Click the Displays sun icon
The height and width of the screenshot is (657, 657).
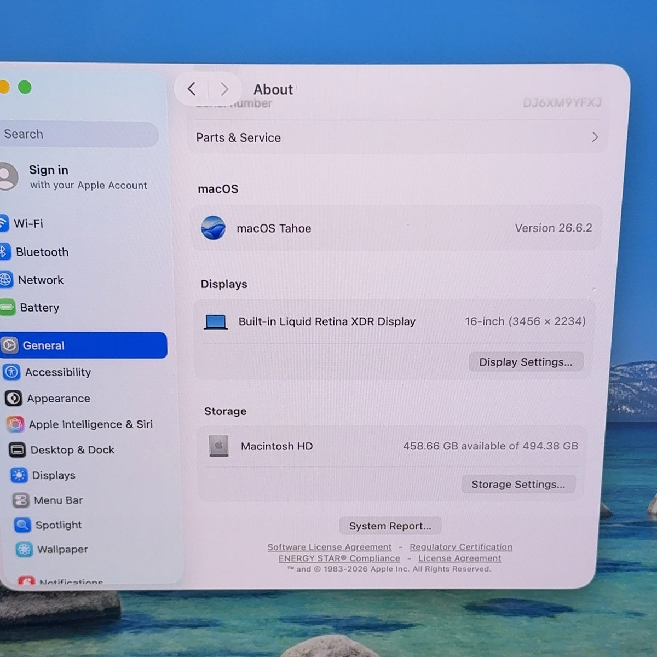(19, 475)
